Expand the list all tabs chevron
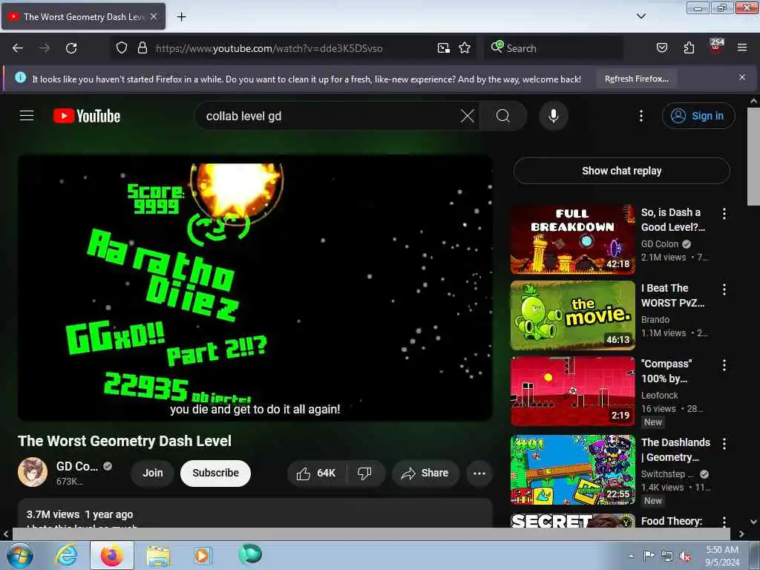Viewport: 760px width, 570px height. click(641, 16)
